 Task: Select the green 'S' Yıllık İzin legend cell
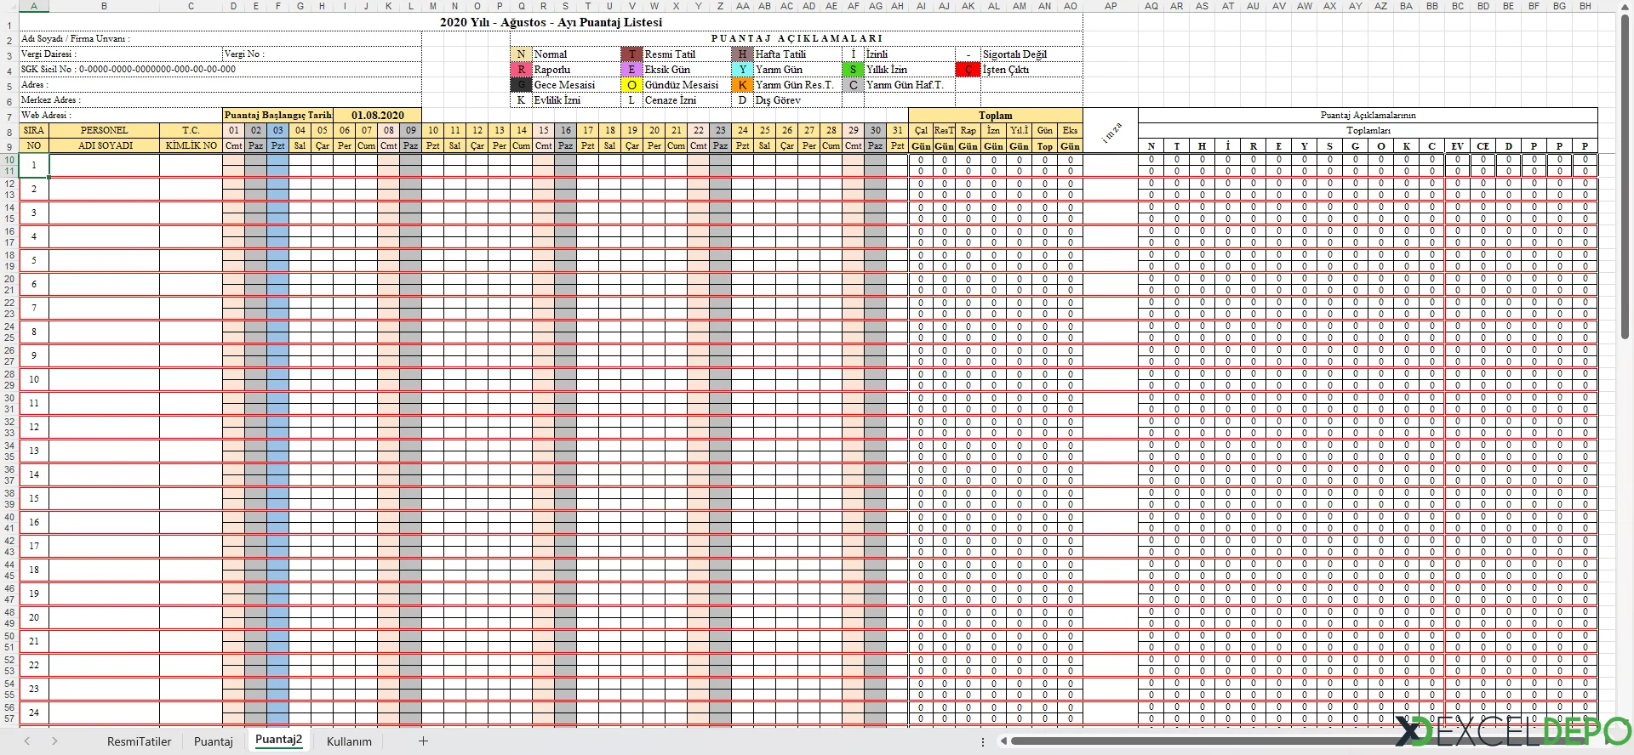[853, 70]
